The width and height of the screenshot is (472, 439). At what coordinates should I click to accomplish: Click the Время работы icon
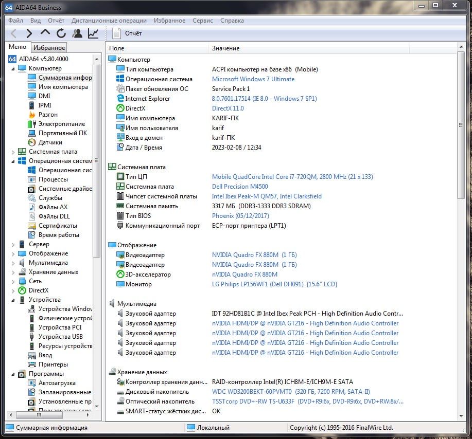pos(31,234)
